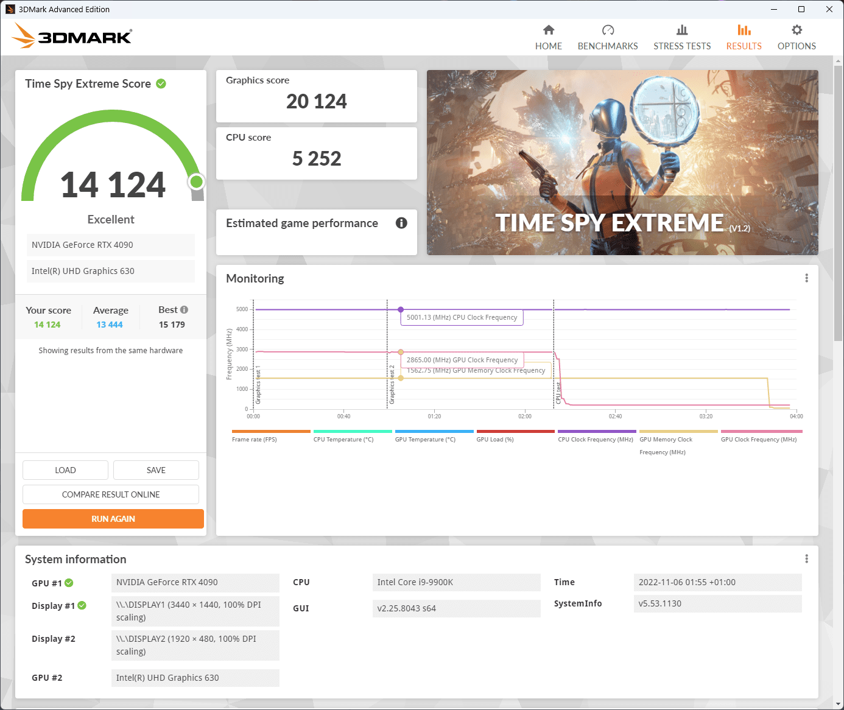844x710 pixels.
Task: Click Your score value 14 124
Action: (x=47, y=325)
